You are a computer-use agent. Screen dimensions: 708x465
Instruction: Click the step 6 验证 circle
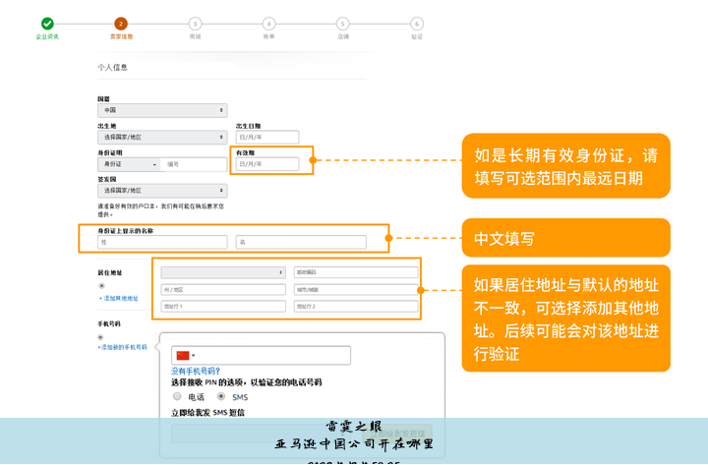(x=417, y=24)
